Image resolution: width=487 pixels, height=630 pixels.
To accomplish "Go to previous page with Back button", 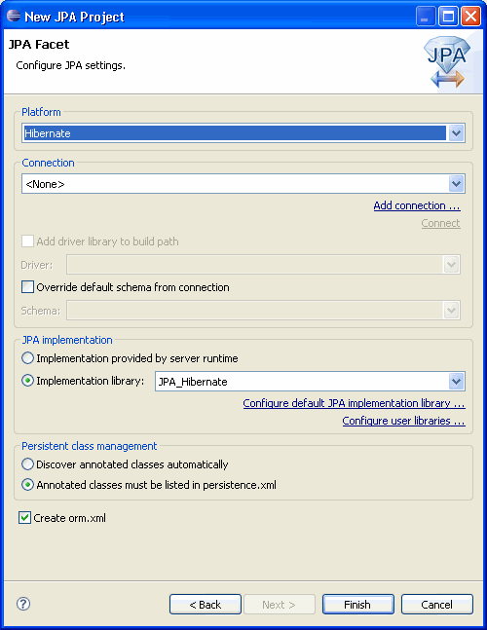I will click(206, 604).
